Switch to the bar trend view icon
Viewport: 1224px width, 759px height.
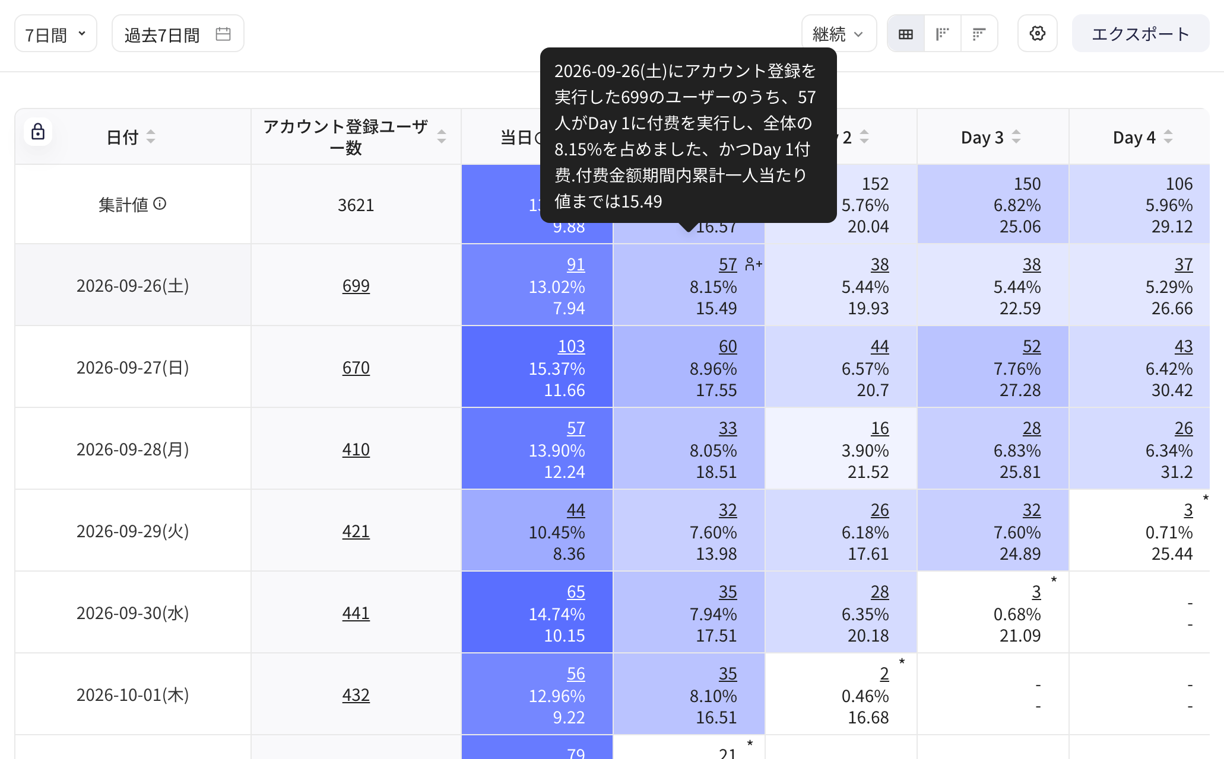point(979,34)
